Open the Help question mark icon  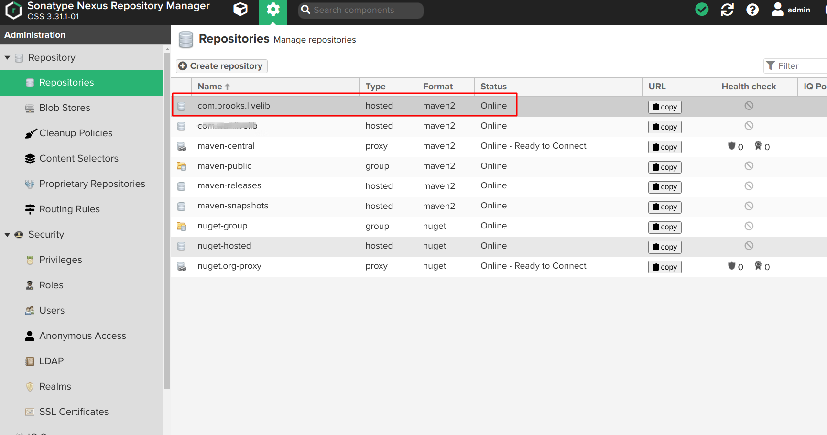(752, 10)
